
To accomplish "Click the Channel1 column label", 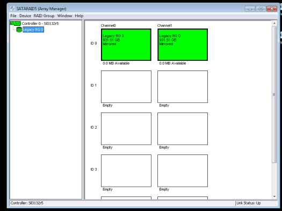I will [165, 26].
